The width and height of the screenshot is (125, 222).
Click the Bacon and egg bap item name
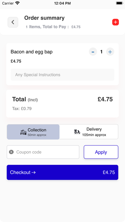coord(32,52)
